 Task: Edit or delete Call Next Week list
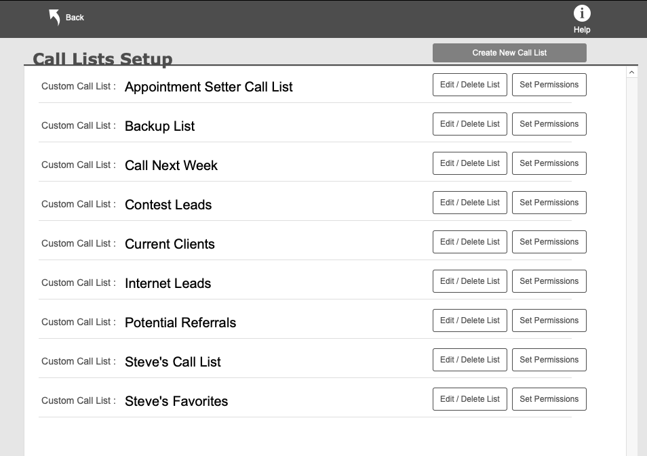coord(469,163)
